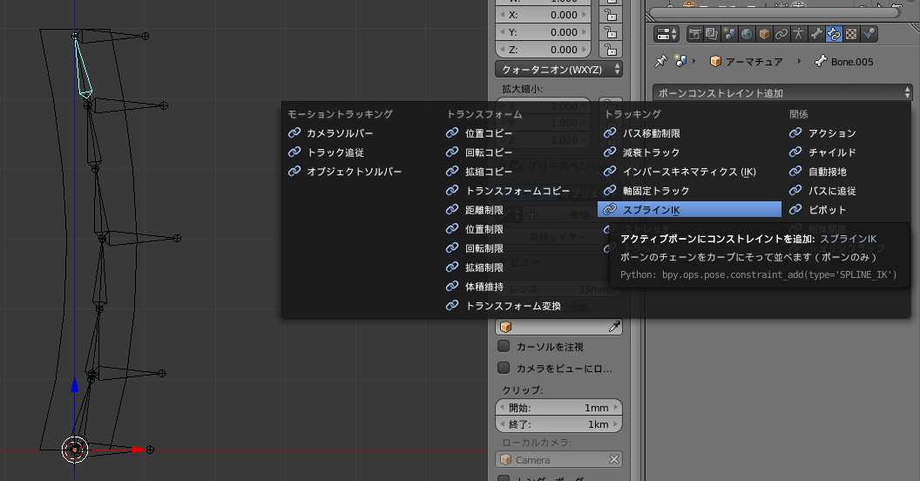Open Render properties camera icon tab

694,34
